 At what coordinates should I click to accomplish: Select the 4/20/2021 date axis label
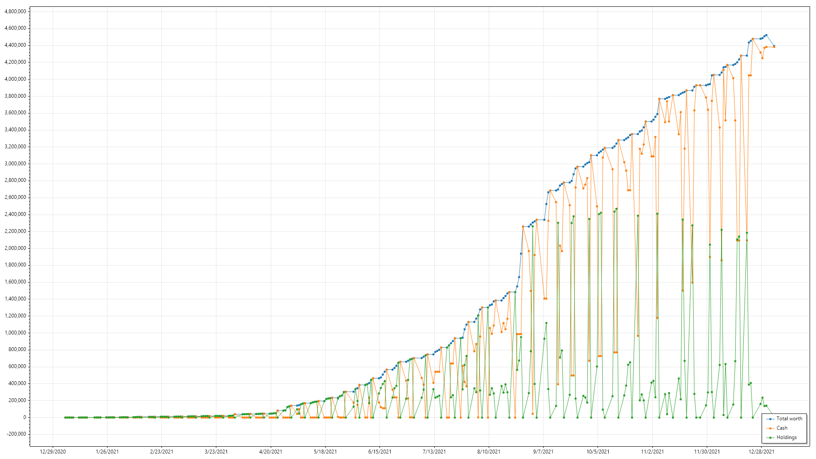[x=271, y=452]
